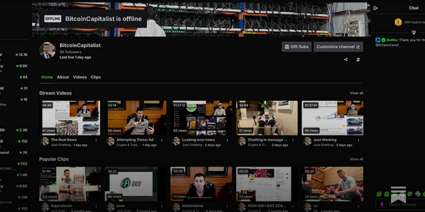Open options menu for Chatting in massage video
The height and width of the screenshot is (212, 425).
[x=293, y=140]
